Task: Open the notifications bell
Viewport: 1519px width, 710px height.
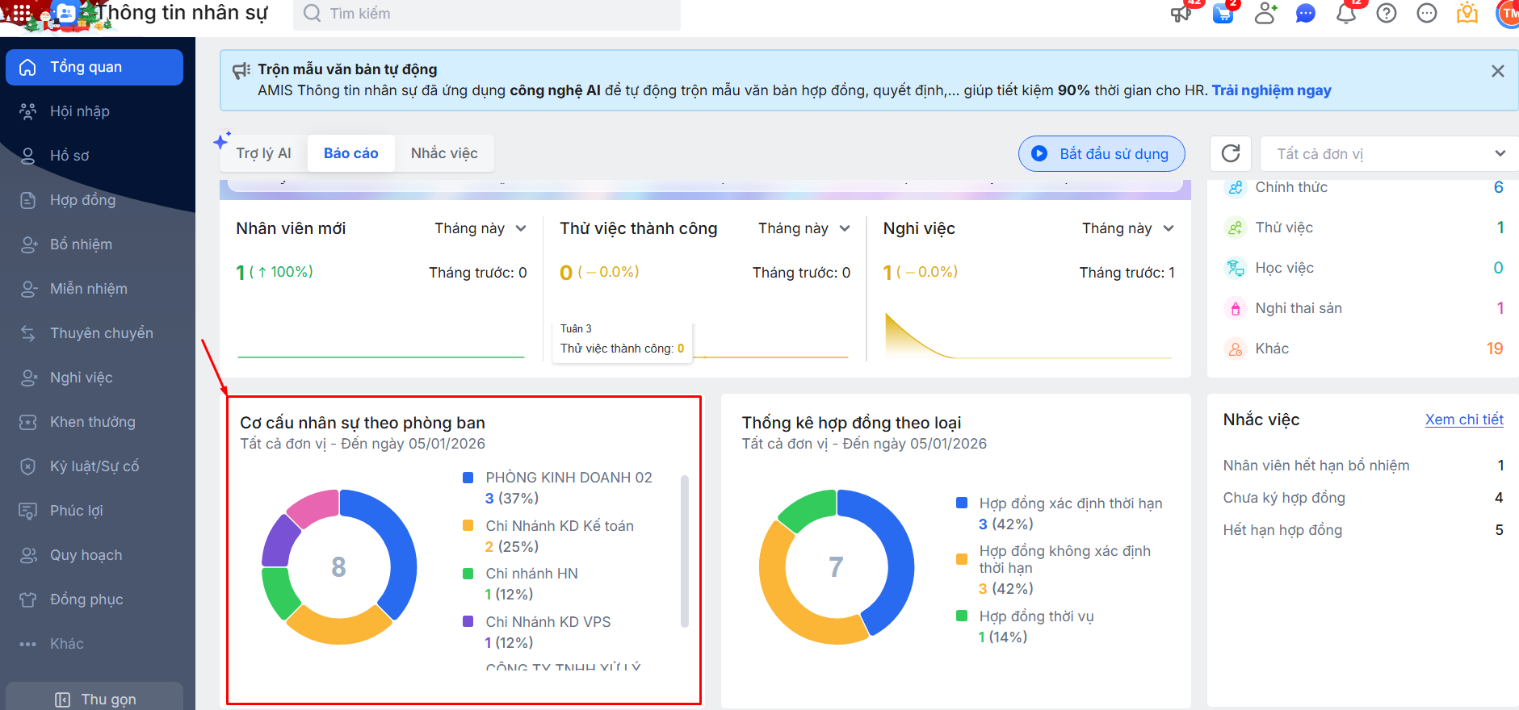Action: coord(1346,13)
